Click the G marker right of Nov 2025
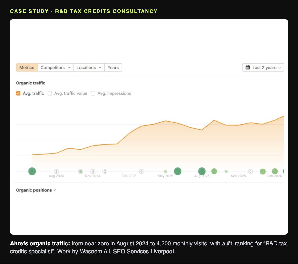Screen dimensions: 298x264 [250, 171]
